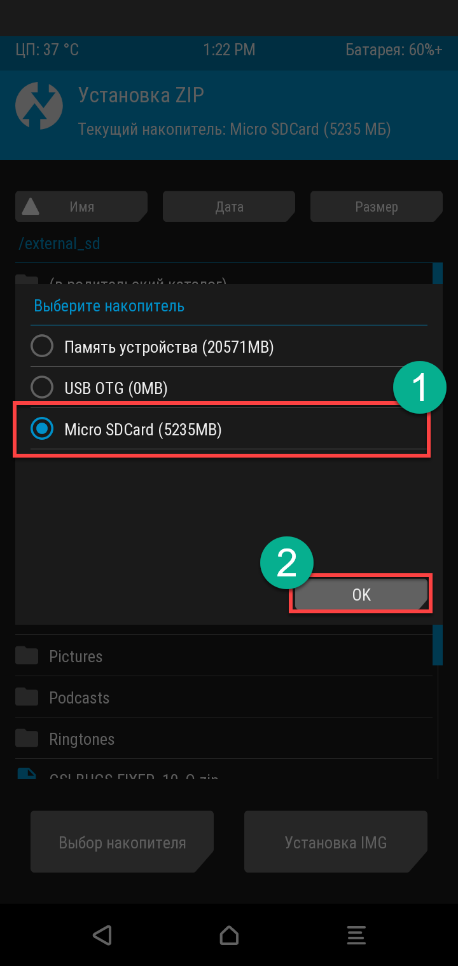
Task: Open the recovery log menu icon
Action: [x=356, y=935]
